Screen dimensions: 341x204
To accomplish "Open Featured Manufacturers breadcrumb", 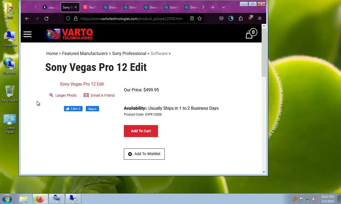I will point(85,53).
